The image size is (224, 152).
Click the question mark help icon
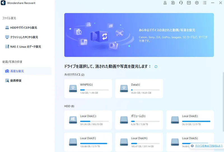(x=192, y=146)
